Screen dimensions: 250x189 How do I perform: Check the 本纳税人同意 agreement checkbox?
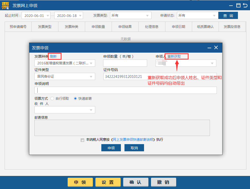82,140
